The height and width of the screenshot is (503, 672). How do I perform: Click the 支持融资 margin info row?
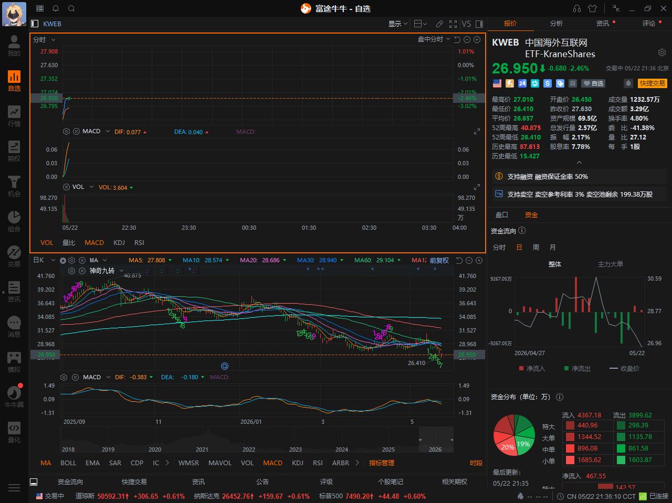[579, 176]
